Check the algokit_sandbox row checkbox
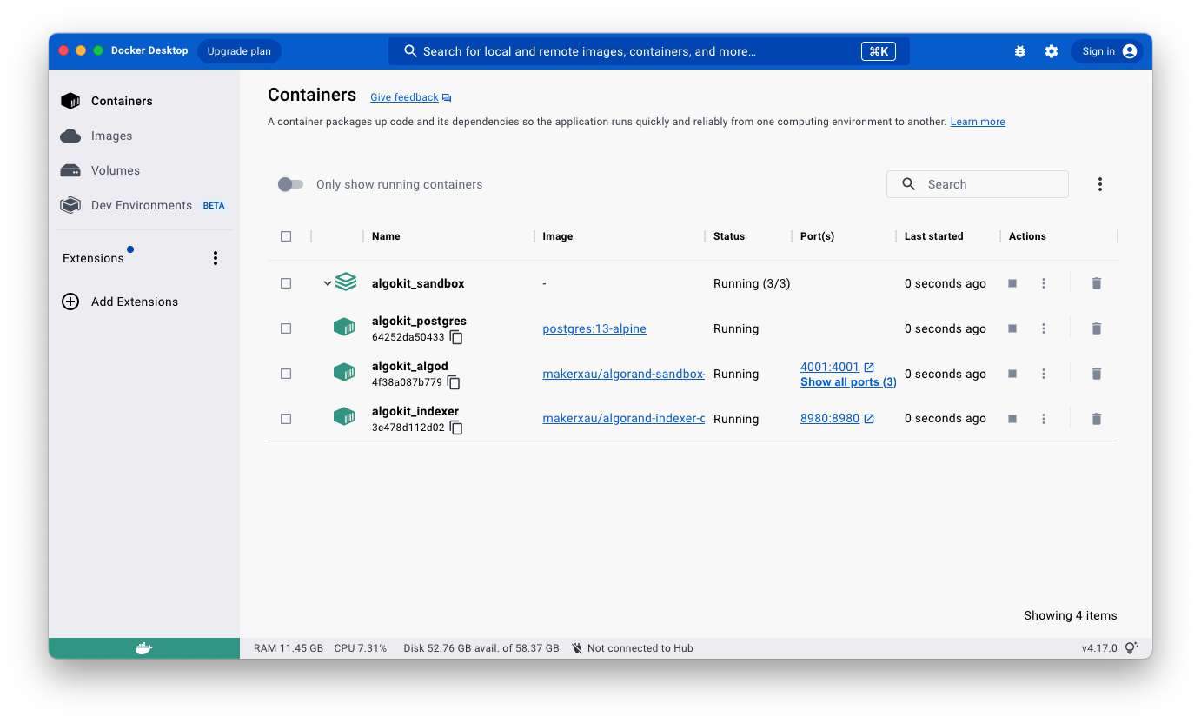This screenshot has height=723, width=1201. pos(286,282)
